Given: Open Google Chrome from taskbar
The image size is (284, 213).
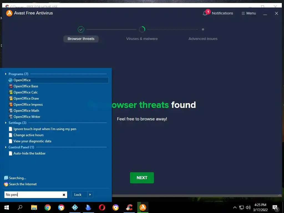Looking at the screenshot, I should 48,207.
